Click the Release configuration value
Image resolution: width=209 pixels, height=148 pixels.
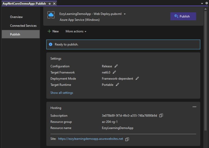click(x=107, y=66)
